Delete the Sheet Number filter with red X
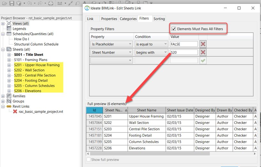 point(203,52)
